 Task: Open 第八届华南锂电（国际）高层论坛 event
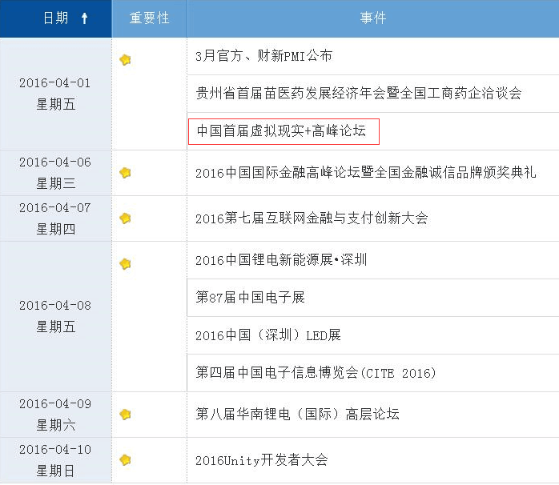(297, 415)
